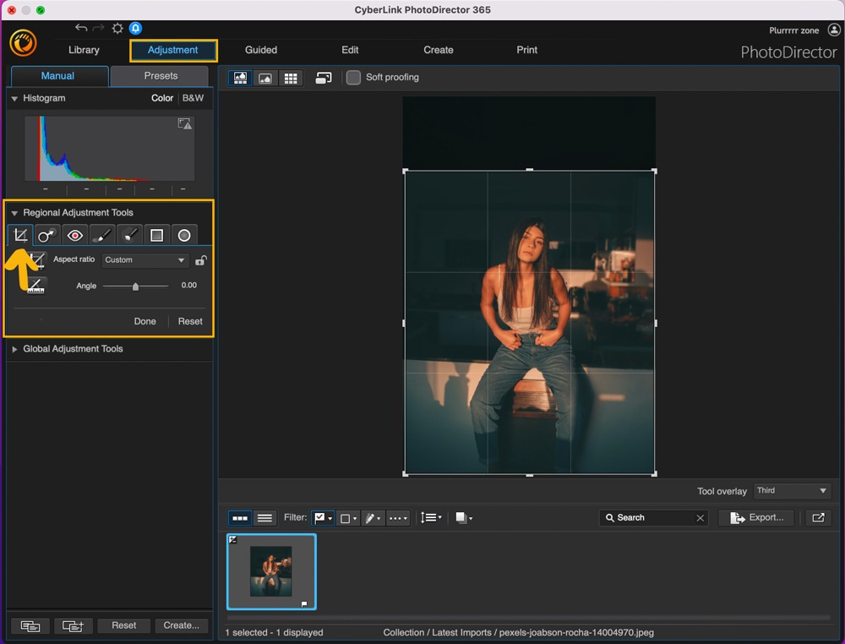Open the edited photos filter dropdown
Image resolution: width=845 pixels, height=644 pixels.
[373, 518]
